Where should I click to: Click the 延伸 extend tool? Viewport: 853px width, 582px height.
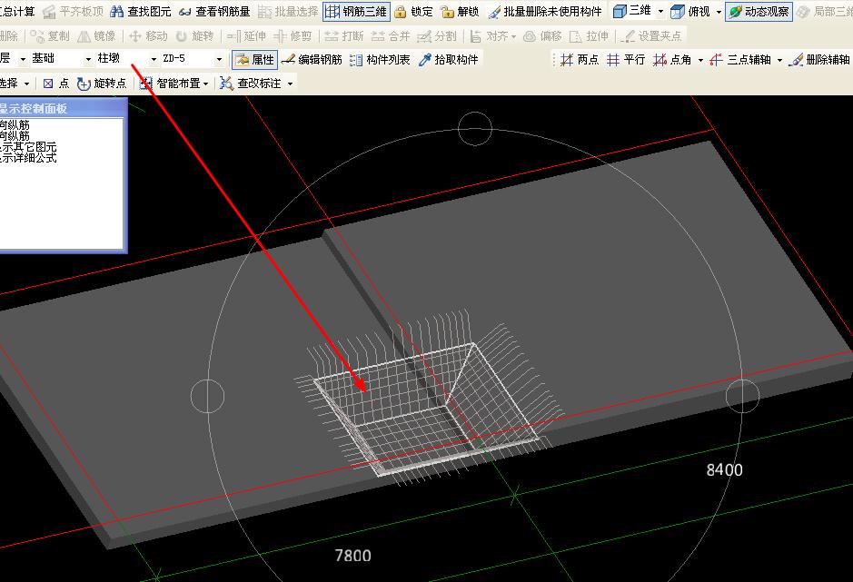pyautogui.click(x=246, y=36)
